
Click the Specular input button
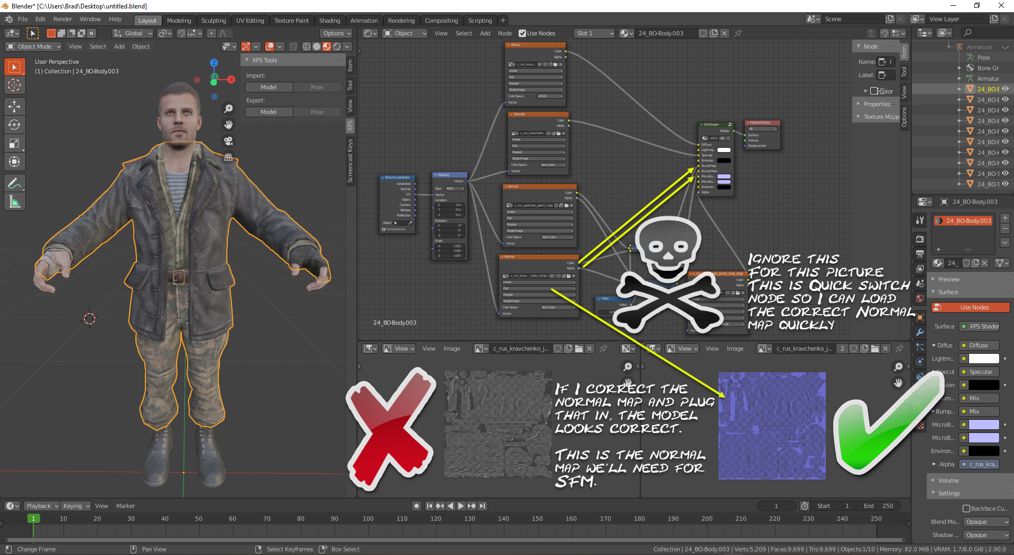point(980,372)
